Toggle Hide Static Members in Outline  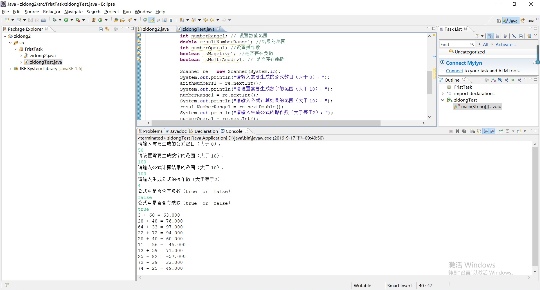point(506,80)
